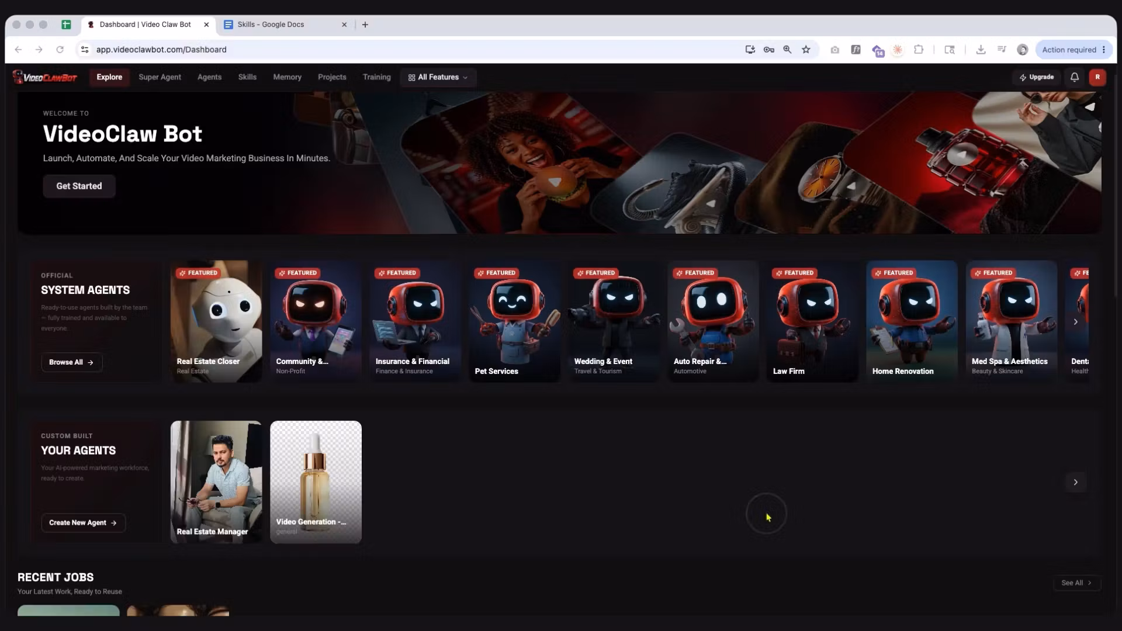Click the extension icon with badge 14
Screen dimensions: 1122x631
click(x=877, y=50)
